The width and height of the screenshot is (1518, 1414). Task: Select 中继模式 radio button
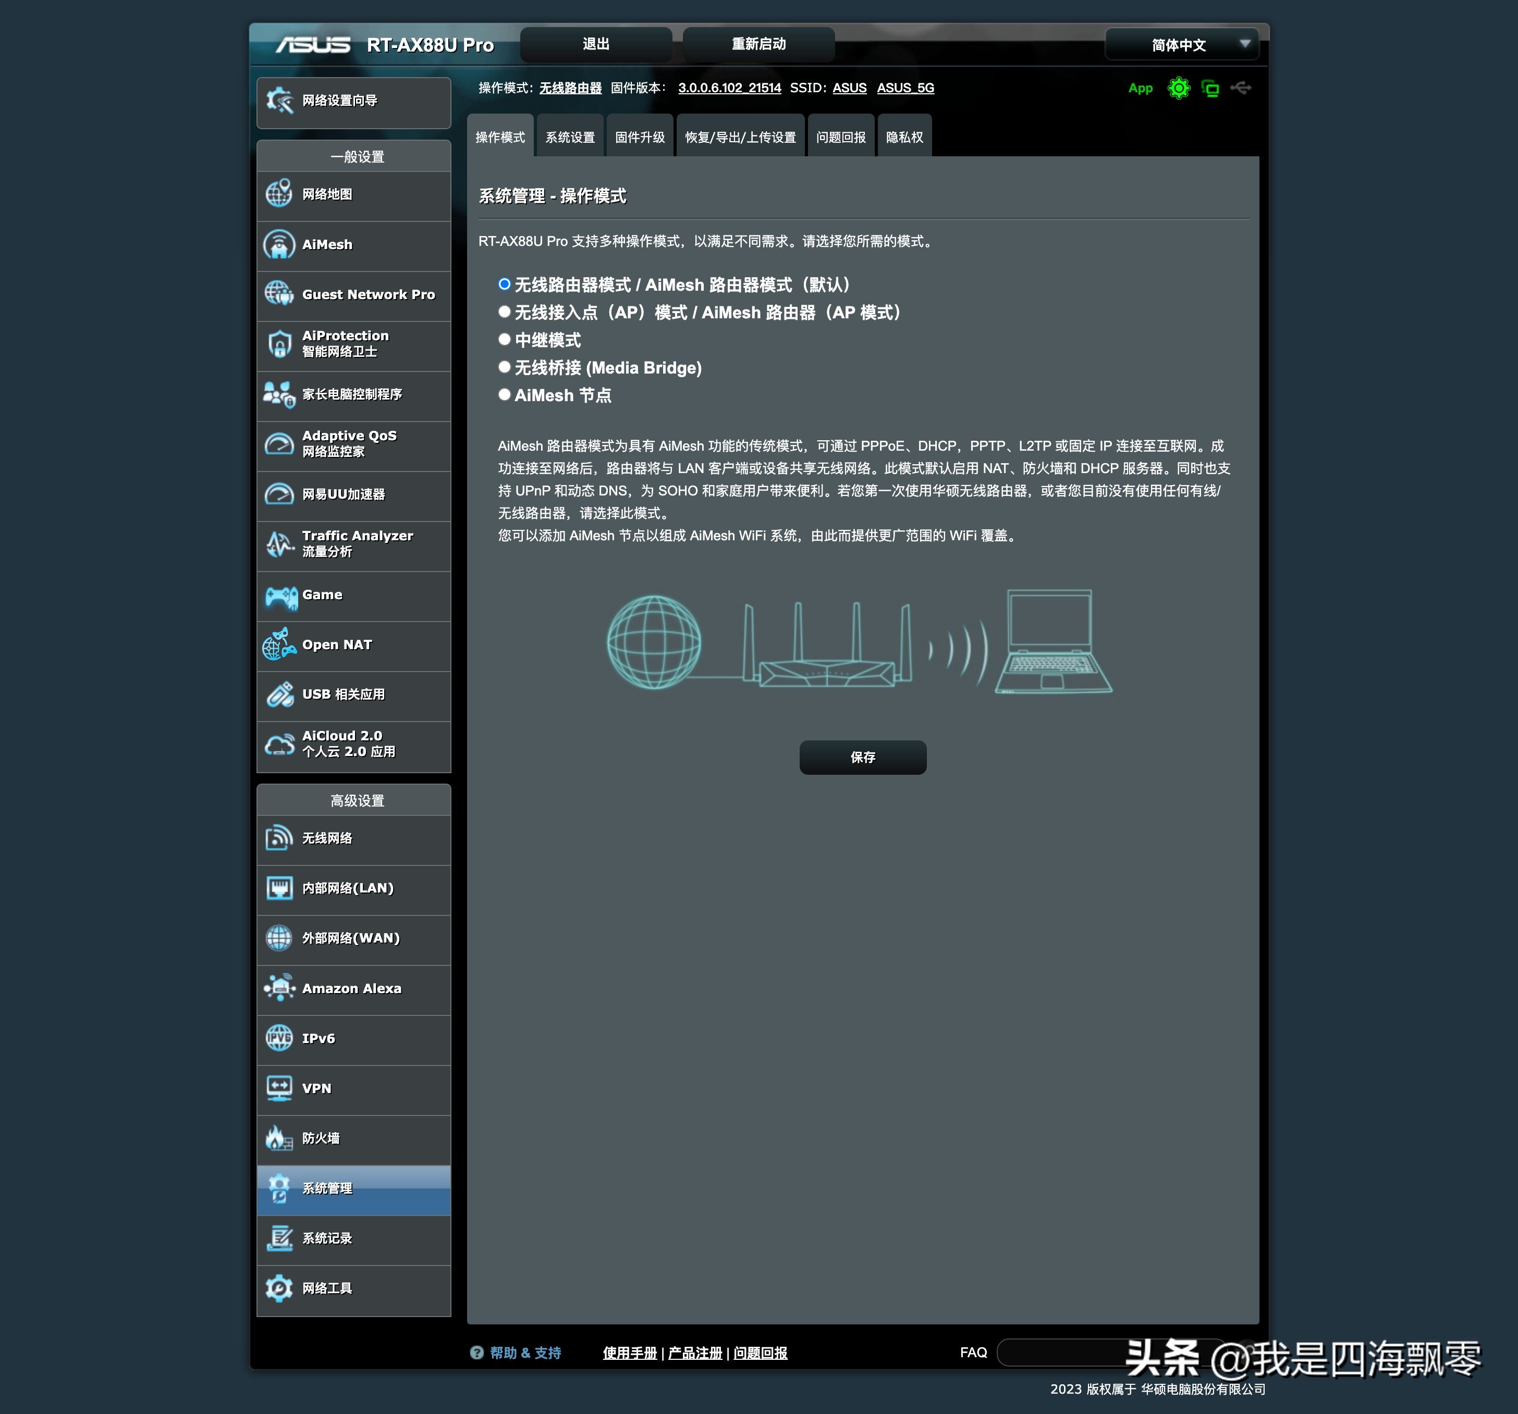click(x=504, y=339)
